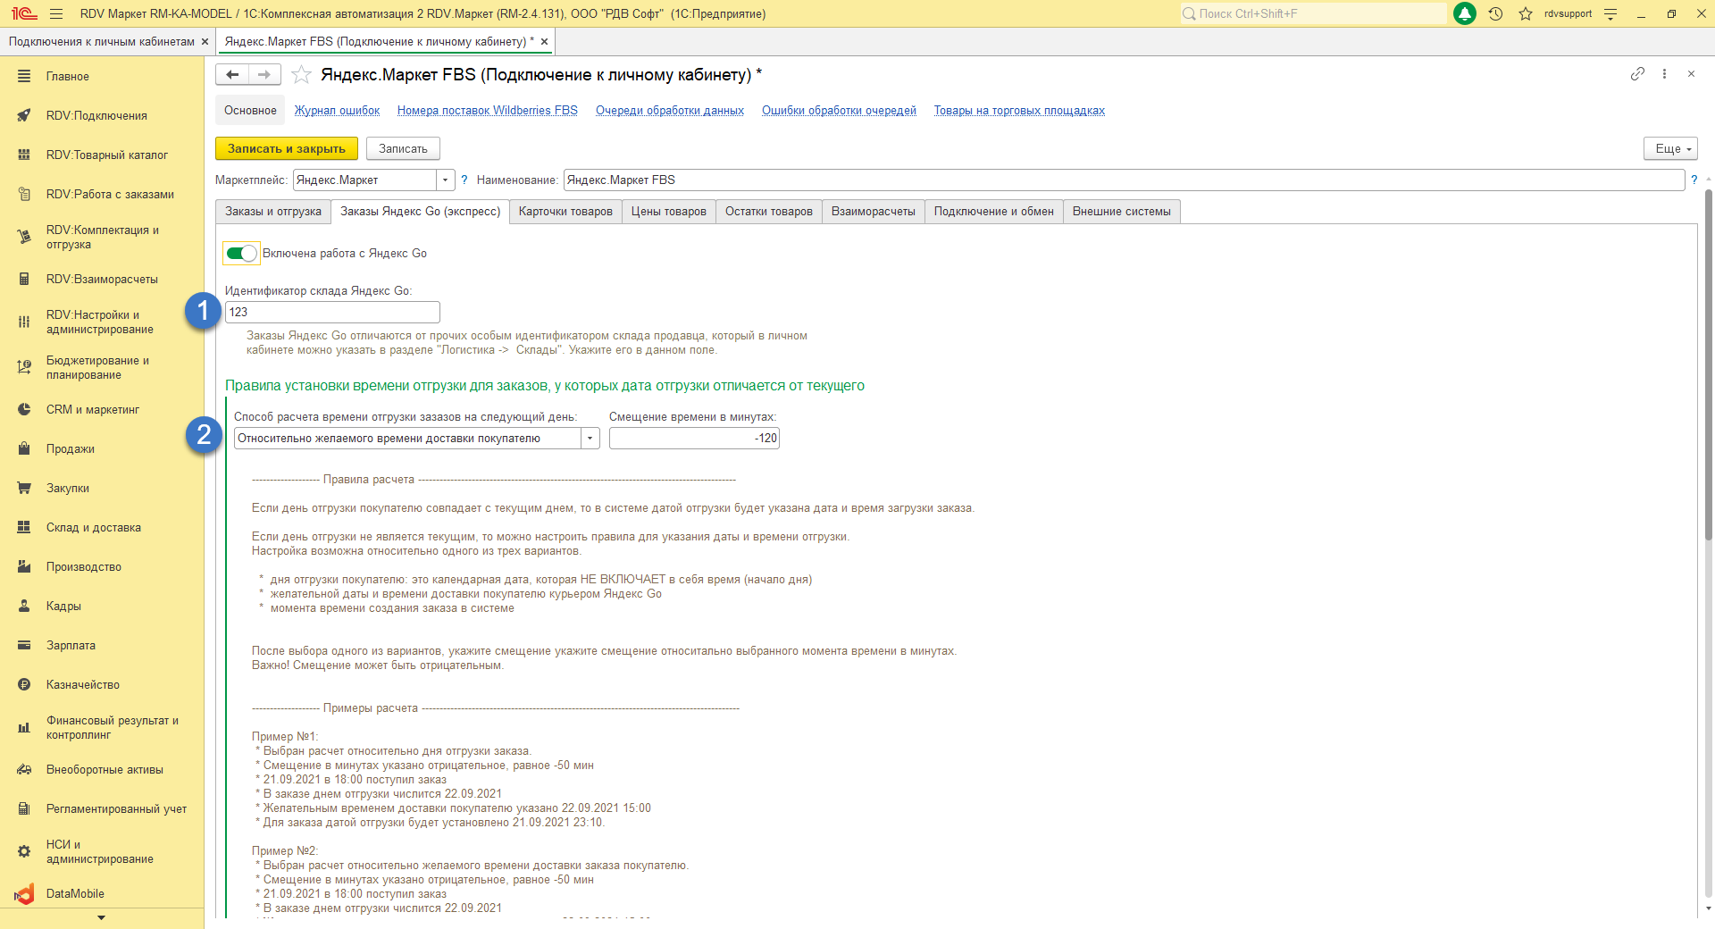Click the Записать button
Screen dimensions: 1715x929
click(x=403, y=149)
